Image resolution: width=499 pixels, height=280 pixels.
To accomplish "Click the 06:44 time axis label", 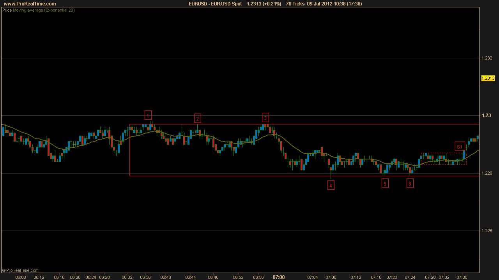I will (x=191, y=277).
